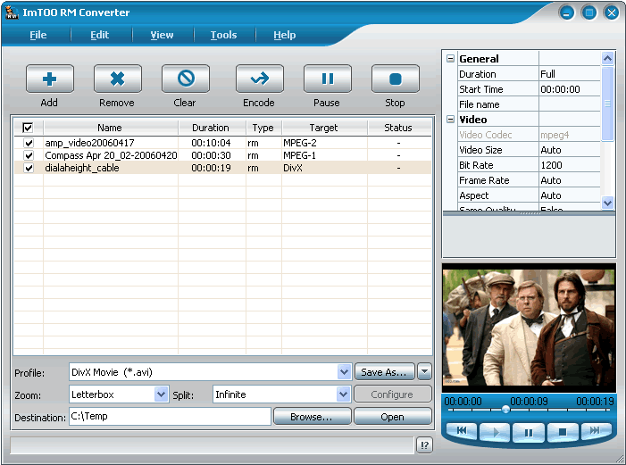Screen dimensions: 626x465
Task: Click the Save As... button
Action: (384, 372)
